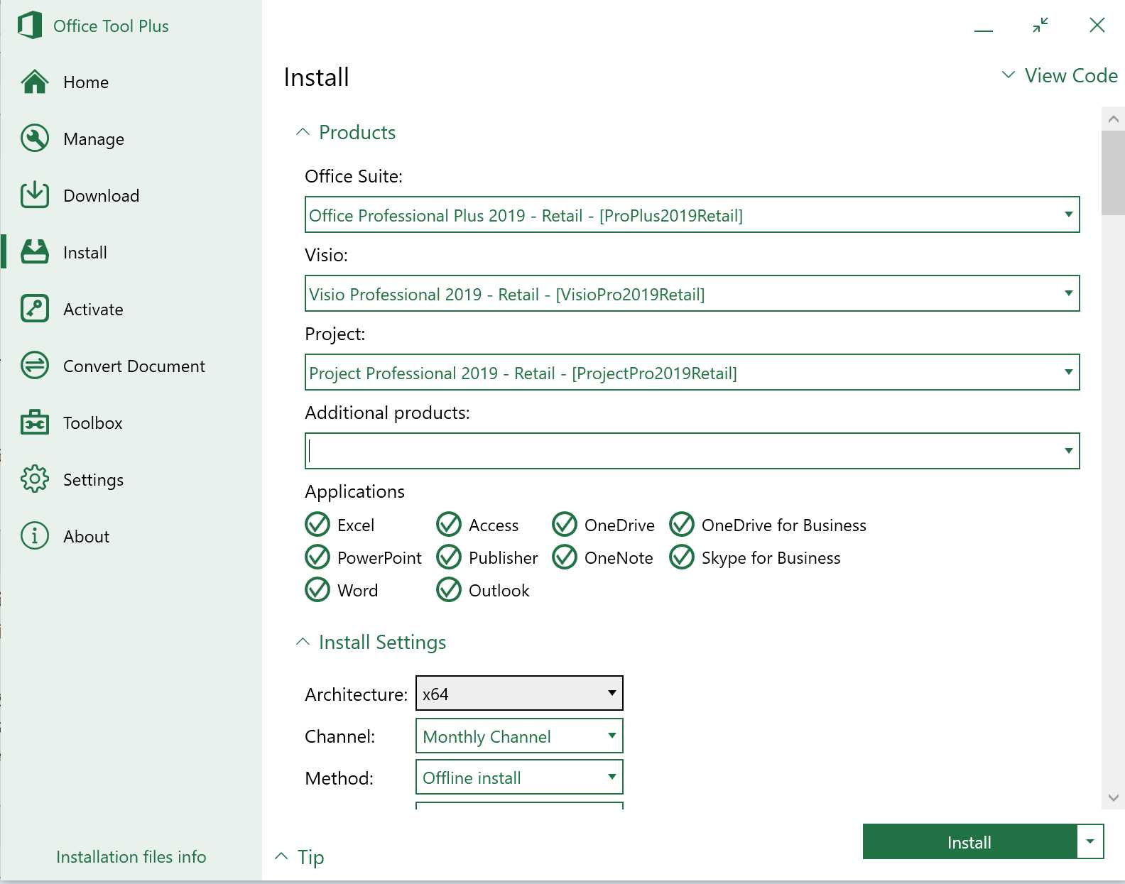Uncheck the Excel application
Image resolution: width=1125 pixels, height=884 pixels.
pyautogui.click(x=317, y=525)
